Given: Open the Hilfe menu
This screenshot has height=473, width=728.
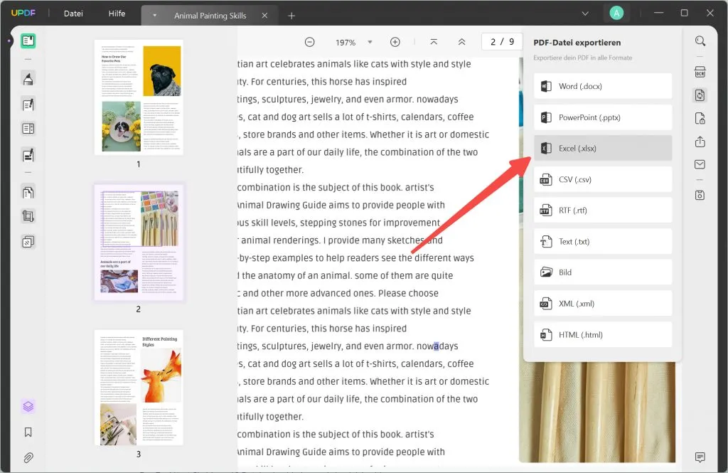Looking at the screenshot, I should pos(117,14).
